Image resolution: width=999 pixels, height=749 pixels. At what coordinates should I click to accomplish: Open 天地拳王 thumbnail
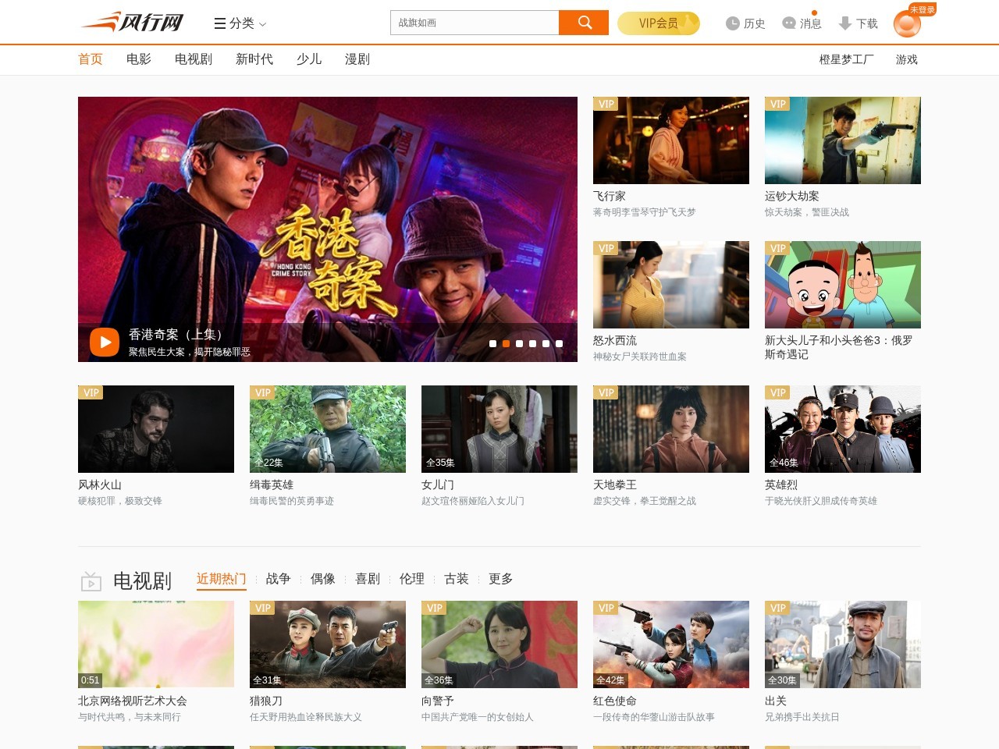click(x=671, y=429)
